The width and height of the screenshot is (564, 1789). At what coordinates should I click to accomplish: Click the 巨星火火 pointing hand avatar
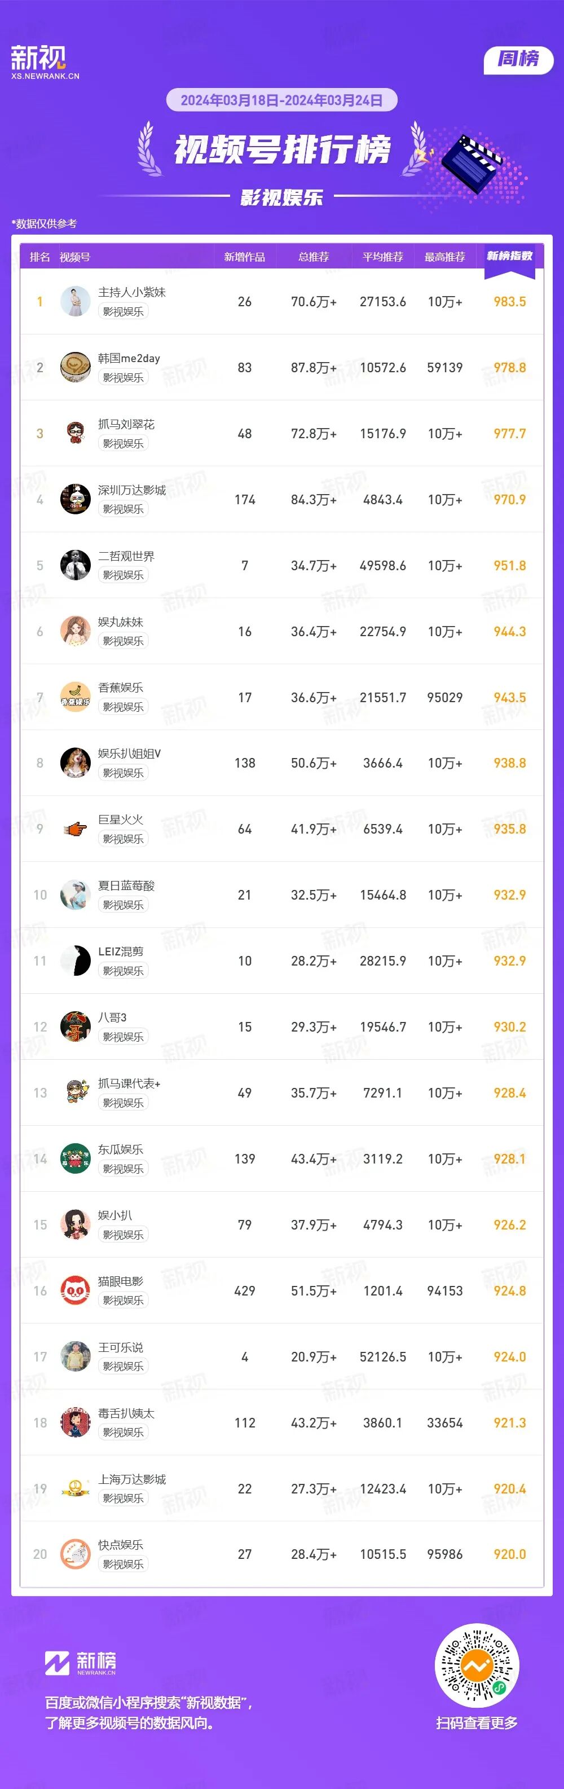click(x=75, y=829)
